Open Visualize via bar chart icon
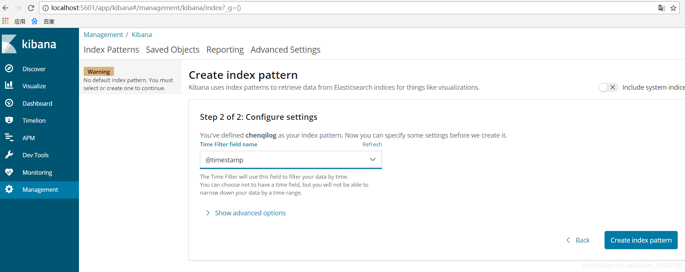The height and width of the screenshot is (272, 685). [9, 85]
